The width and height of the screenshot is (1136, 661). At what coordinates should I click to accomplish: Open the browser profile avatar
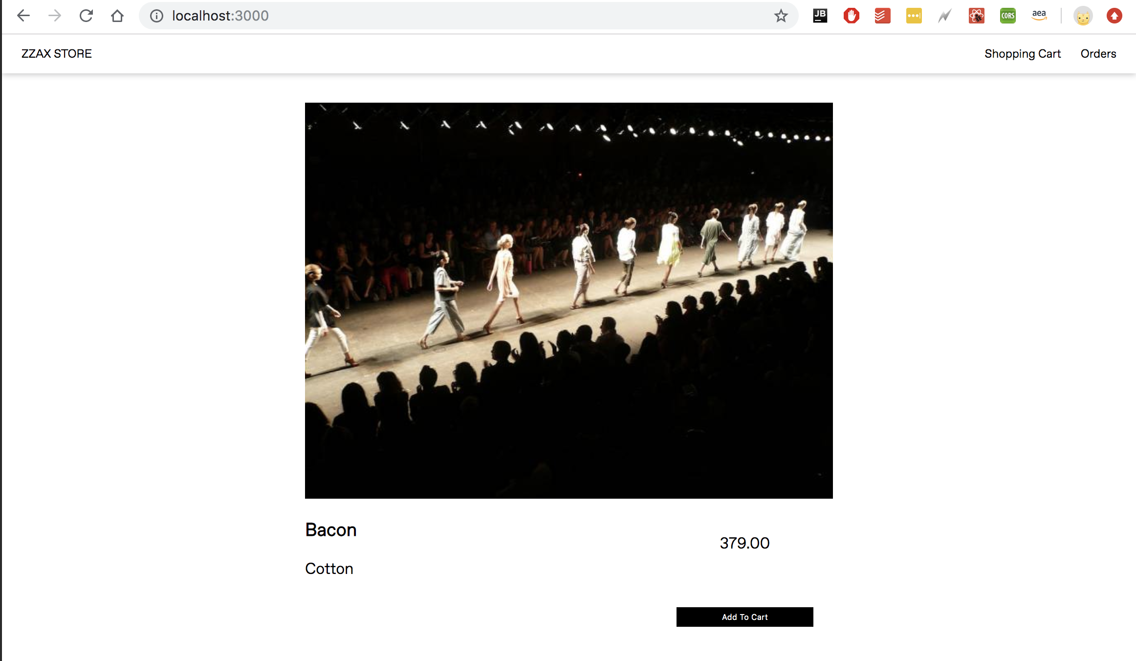coord(1083,16)
